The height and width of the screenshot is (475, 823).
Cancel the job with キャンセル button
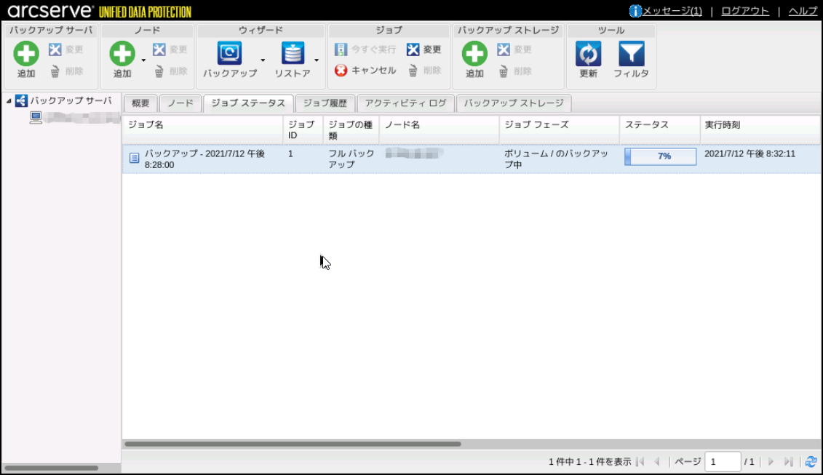[x=366, y=71]
